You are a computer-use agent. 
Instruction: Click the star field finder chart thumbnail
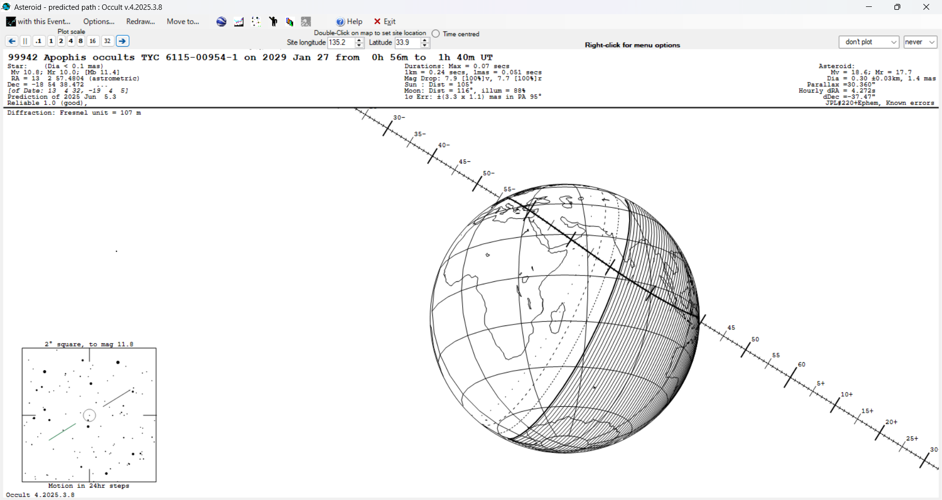[89, 415]
